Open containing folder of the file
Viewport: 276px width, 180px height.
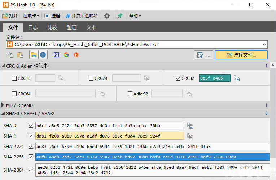[34, 55]
